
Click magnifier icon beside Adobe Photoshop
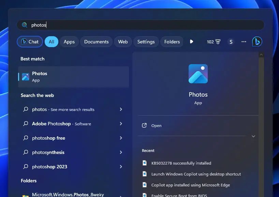[26, 124]
